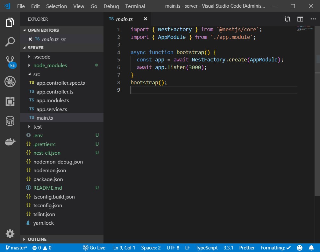Open package.json file
This screenshot has width=320, height=252.
(62, 179)
